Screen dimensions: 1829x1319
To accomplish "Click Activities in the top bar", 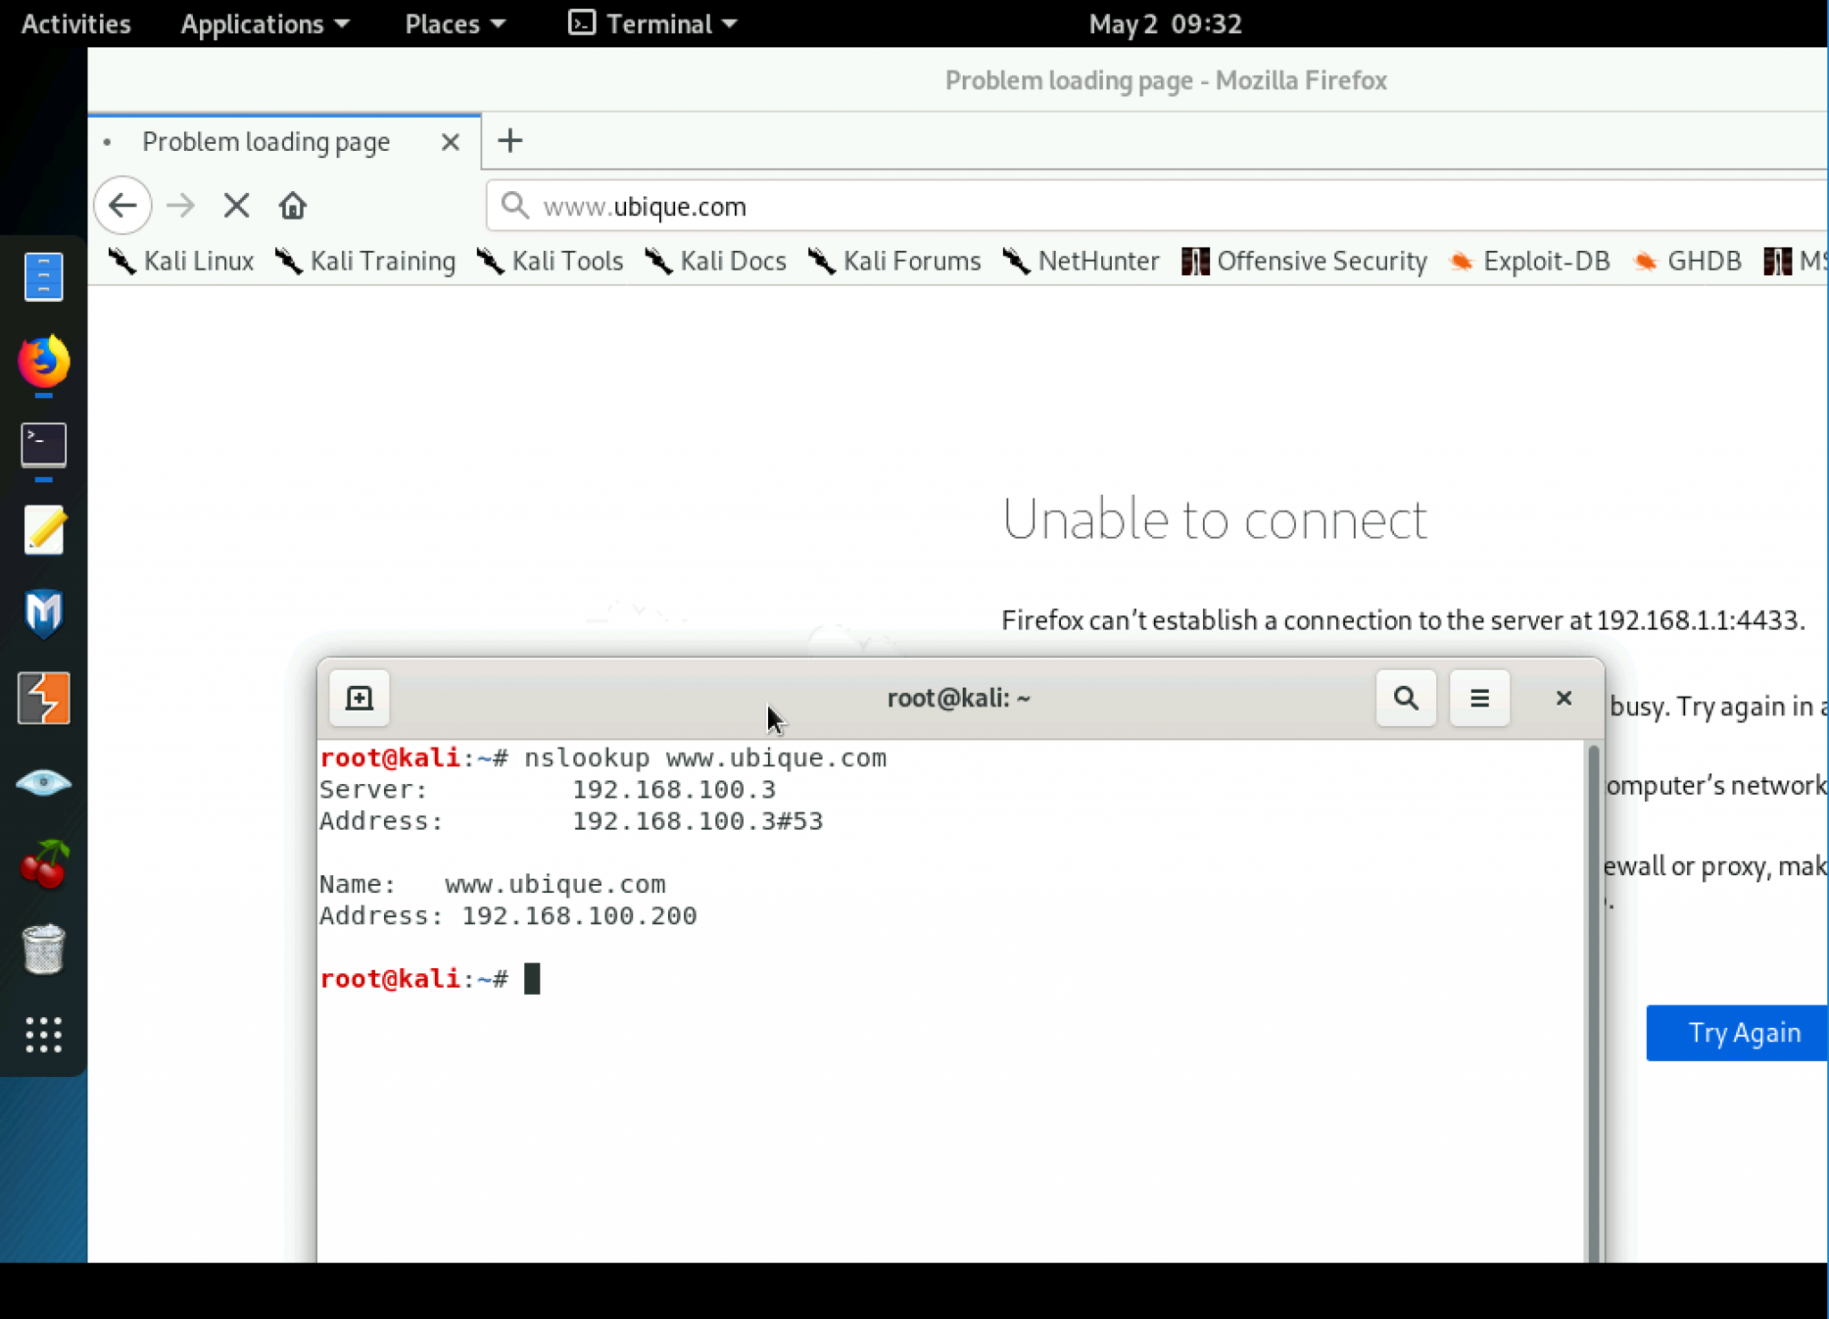I will (x=75, y=24).
